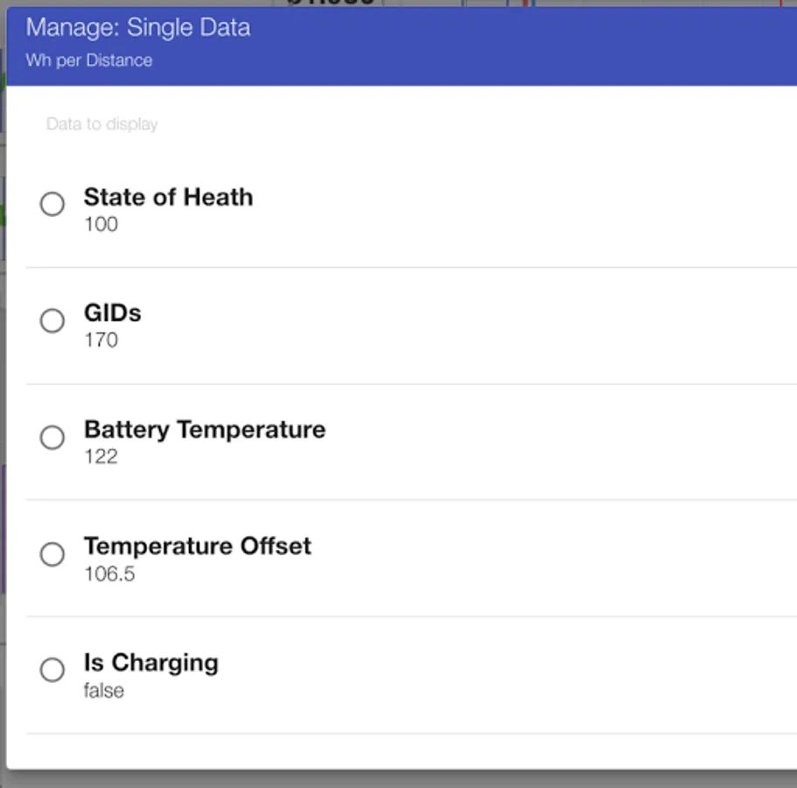Click the 106.5 value under Temperature Offset

coord(109,574)
